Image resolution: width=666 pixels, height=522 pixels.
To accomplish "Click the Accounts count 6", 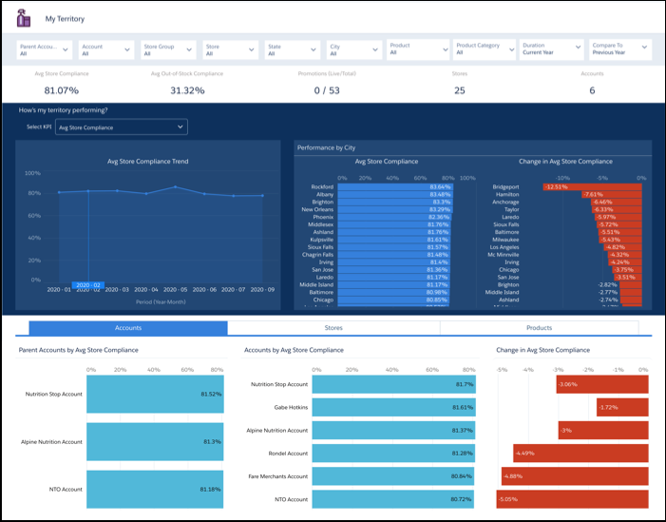I will coord(592,90).
